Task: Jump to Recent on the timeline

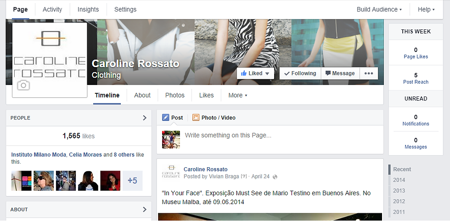Action: coord(402,170)
